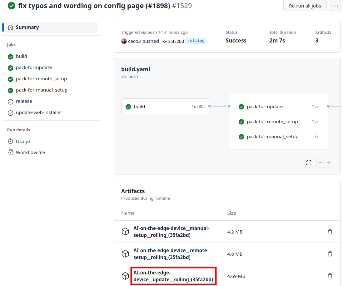Open the skipped release job

coord(24,101)
